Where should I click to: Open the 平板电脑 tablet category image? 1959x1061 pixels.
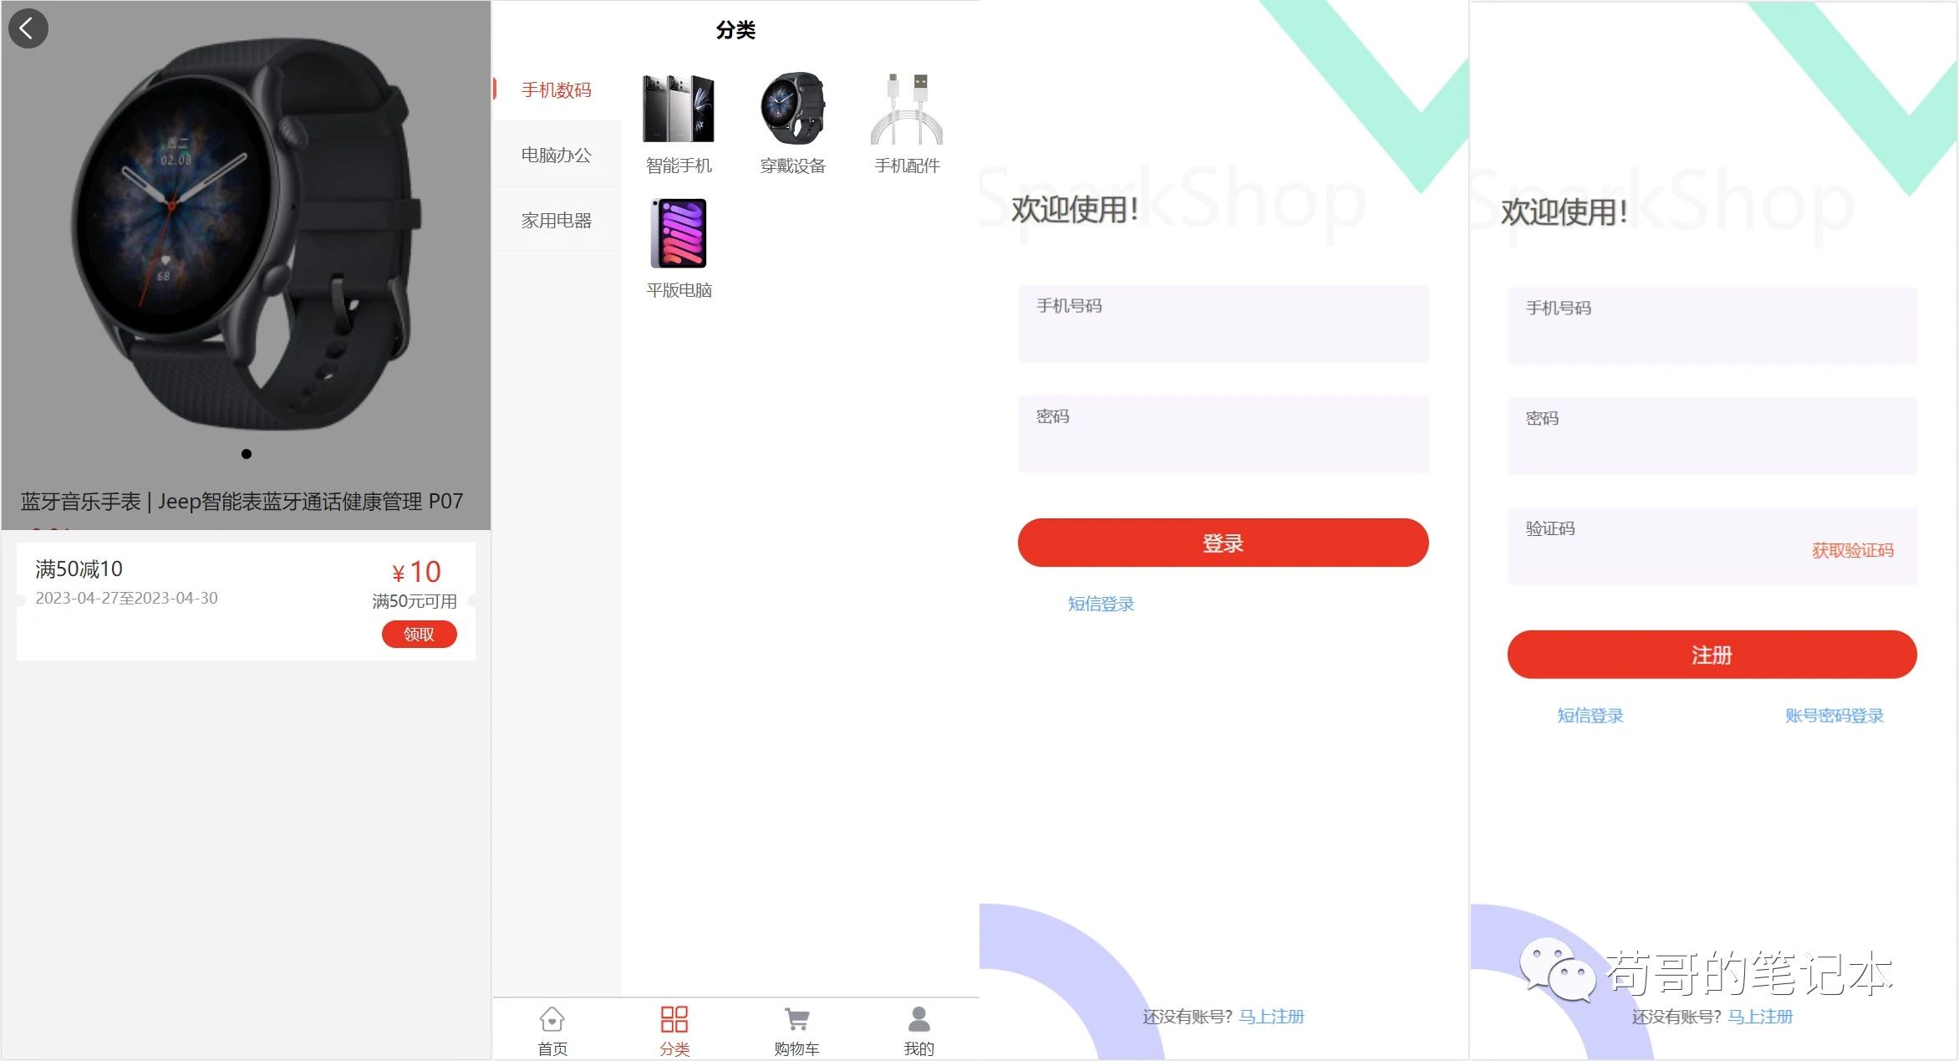[x=679, y=233]
